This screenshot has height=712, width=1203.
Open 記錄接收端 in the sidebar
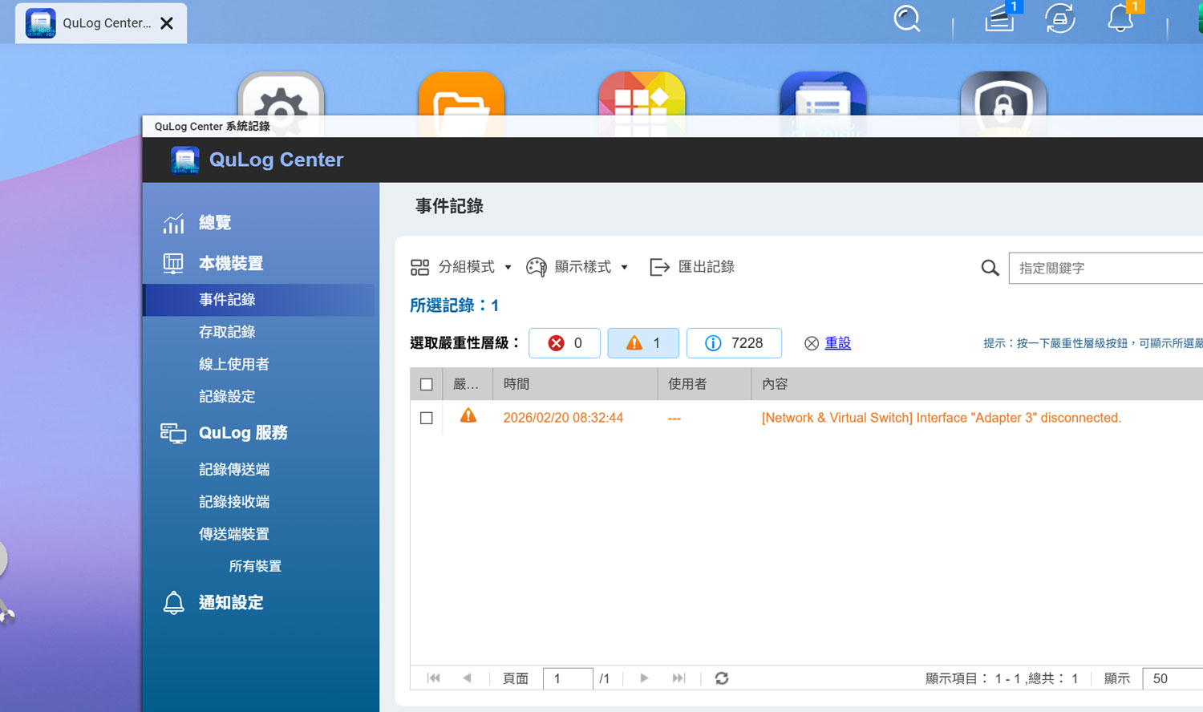[x=234, y=502]
